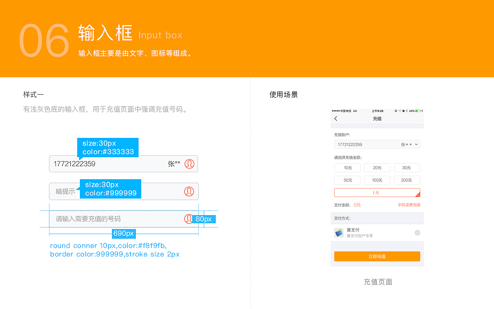Click the contact icon beside 暗提示 placeholder

pyautogui.click(x=189, y=192)
